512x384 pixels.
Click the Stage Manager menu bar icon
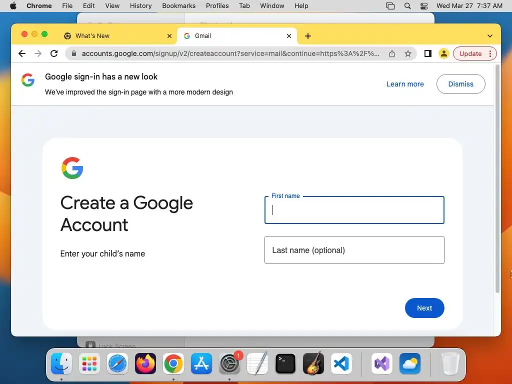coord(390,6)
